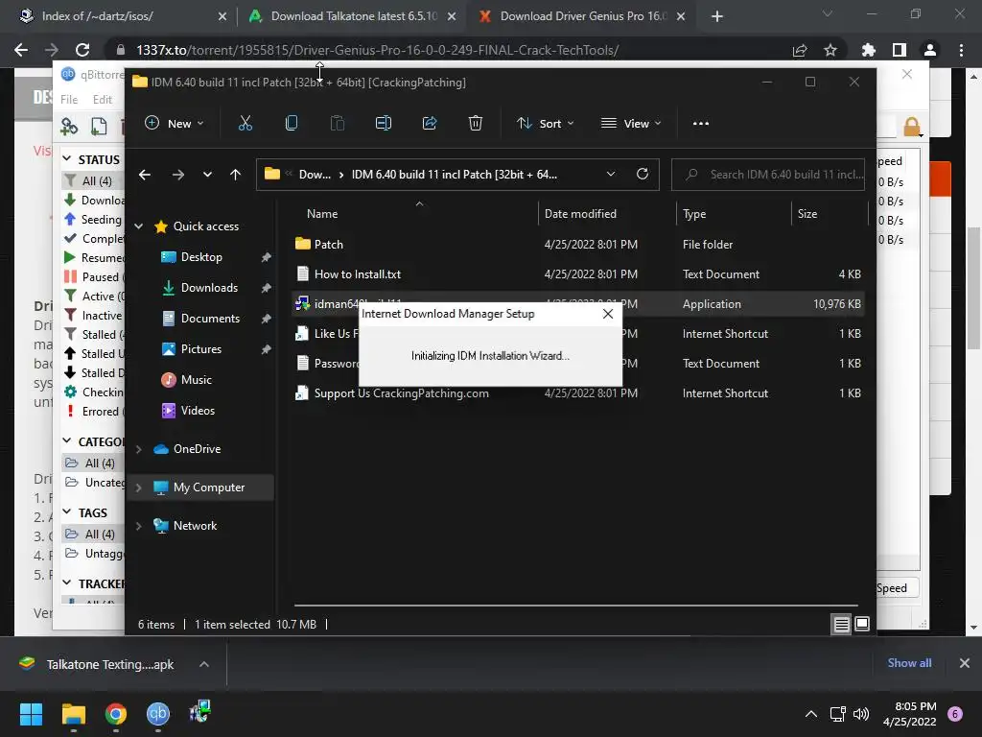
Task: Open a new Chrome tab
Action: coord(717,16)
